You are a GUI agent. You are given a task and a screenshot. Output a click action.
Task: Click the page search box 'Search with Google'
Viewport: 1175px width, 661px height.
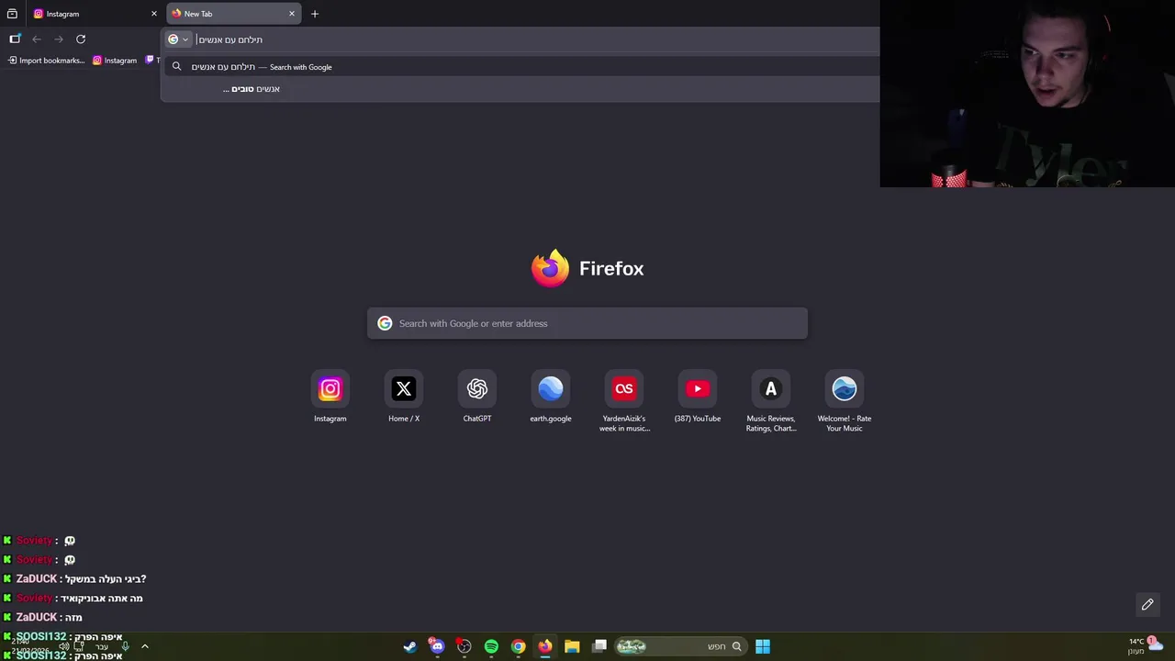(587, 323)
